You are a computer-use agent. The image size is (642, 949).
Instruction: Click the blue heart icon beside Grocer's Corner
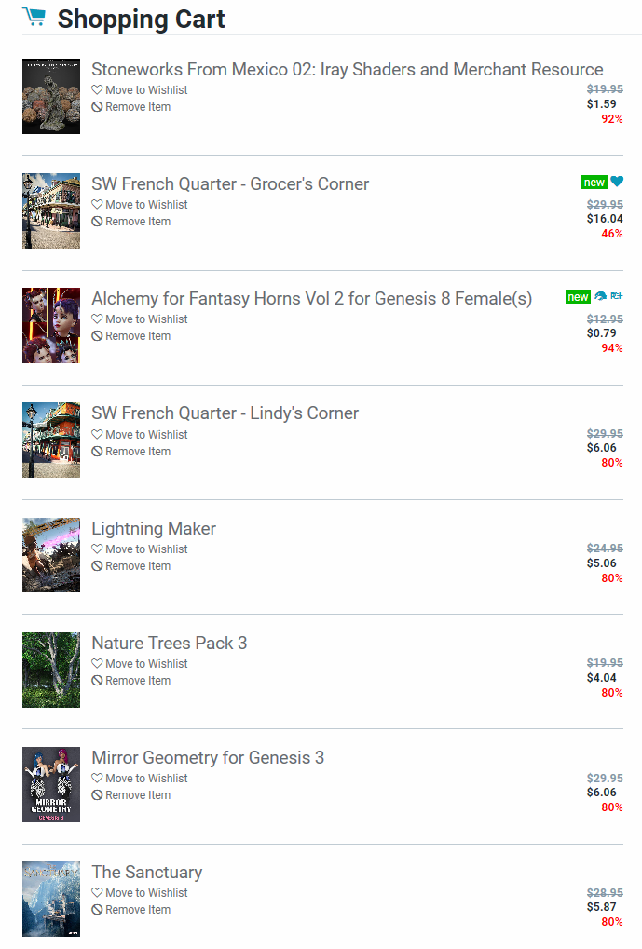(617, 182)
